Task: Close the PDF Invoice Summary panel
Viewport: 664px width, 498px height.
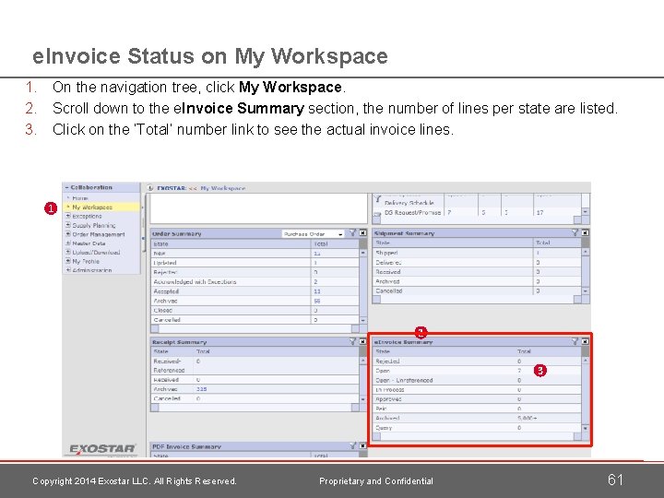Action: point(363,446)
